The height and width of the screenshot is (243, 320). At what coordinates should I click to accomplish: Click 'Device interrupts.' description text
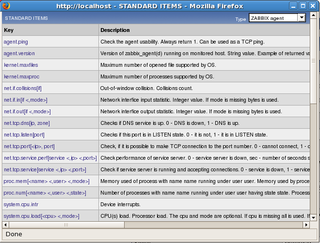pyautogui.click(x=120, y=204)
